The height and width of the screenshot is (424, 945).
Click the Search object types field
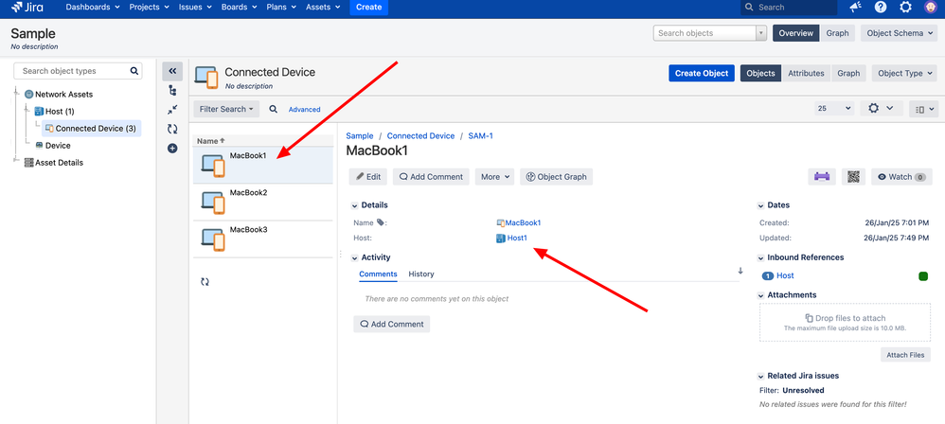[78, 71]
